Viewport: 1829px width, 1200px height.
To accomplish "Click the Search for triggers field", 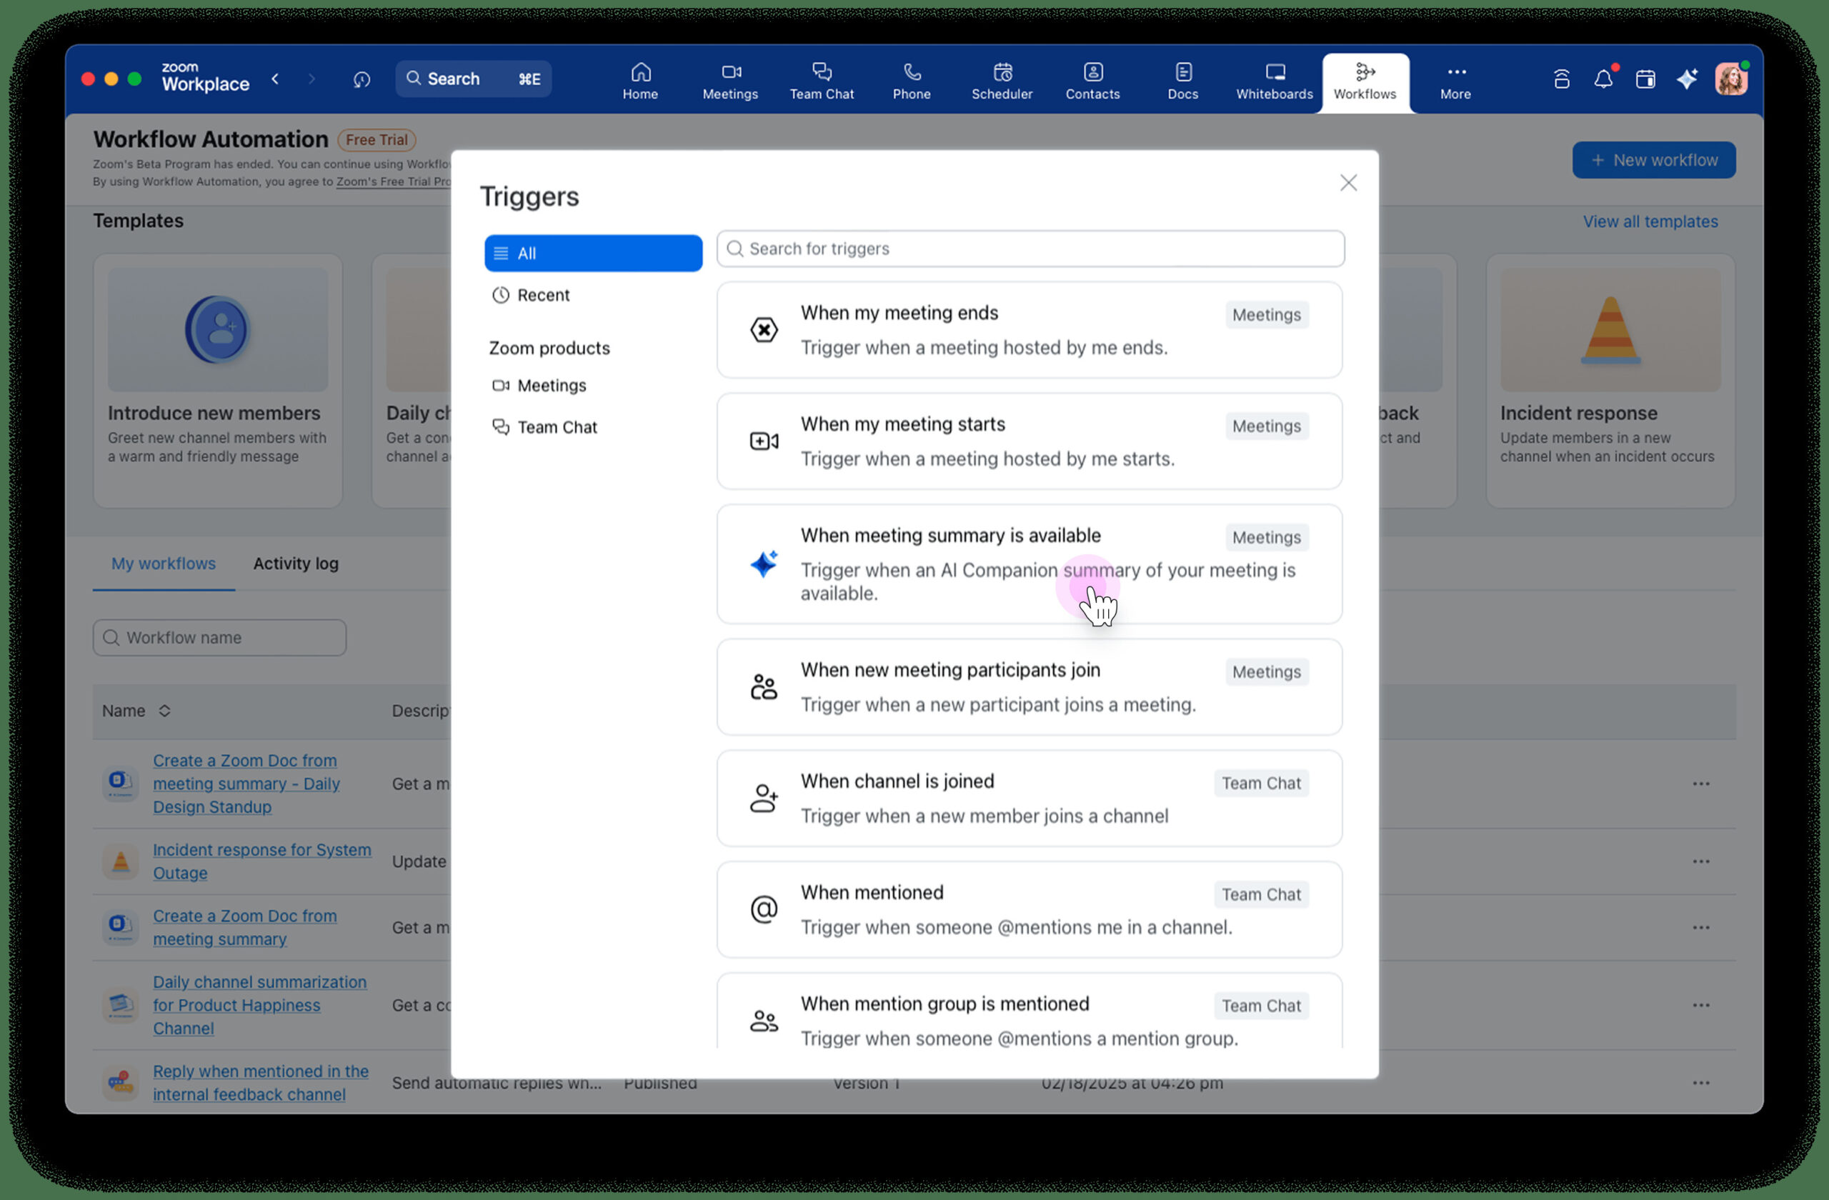I will click(1030, 249).
